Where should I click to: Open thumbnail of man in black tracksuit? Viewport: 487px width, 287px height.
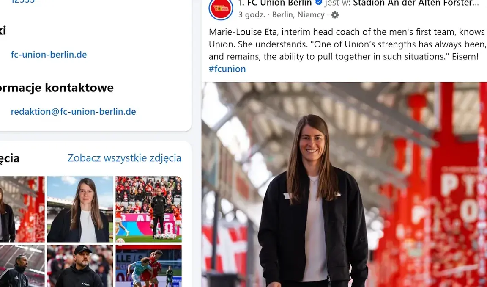[22, 266]
